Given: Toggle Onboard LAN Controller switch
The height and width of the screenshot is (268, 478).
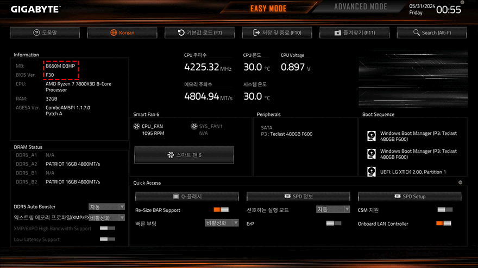Looking at the screenshot, I should [444, 223].
